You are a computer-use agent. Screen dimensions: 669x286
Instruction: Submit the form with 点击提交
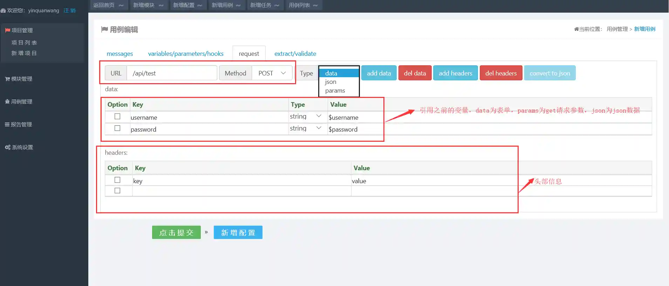[176, 232]
